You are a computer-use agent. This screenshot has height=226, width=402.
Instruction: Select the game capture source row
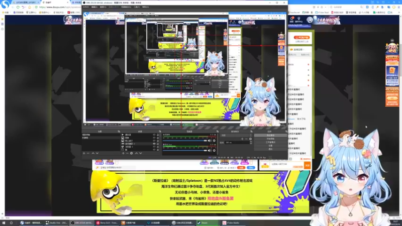click(x=140, y=144)
